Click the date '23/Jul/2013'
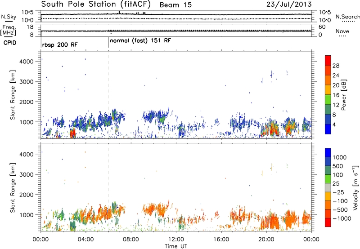The image size is (360, 249). (289, 4)
